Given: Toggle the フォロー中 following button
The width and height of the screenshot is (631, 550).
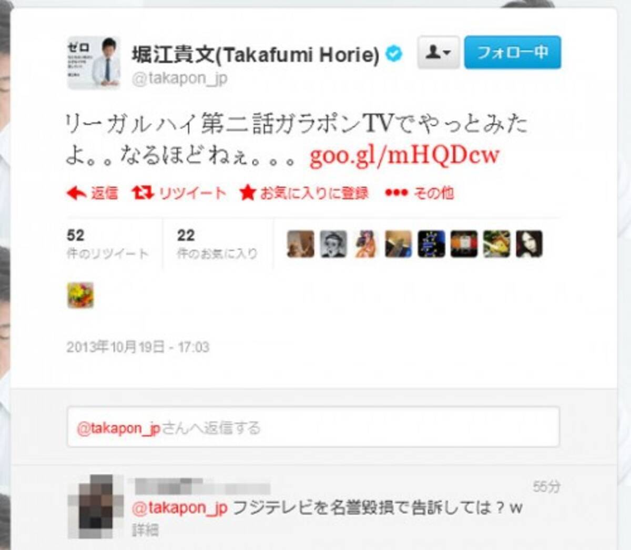Looking at the screenshot, I should pyautogui.click(x=512, y=52).
